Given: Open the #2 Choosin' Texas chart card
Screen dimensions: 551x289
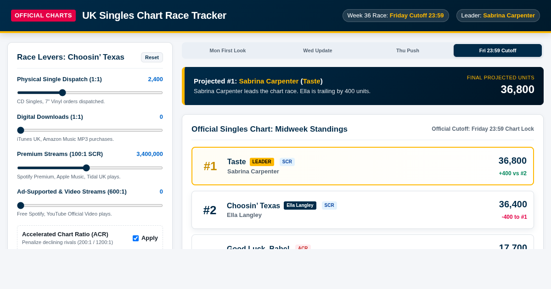Looking at the screenshot, I should click(x=363, y=210).
